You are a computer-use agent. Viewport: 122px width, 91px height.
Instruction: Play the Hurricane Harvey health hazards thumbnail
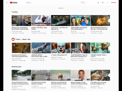point(41,75)
